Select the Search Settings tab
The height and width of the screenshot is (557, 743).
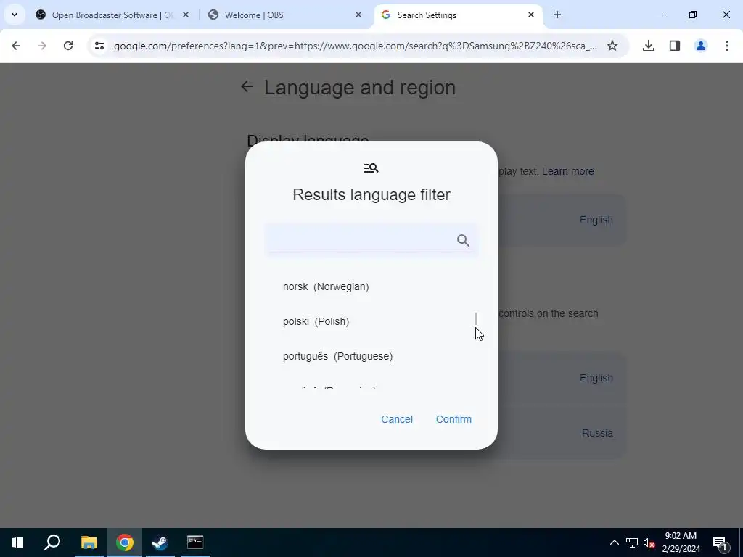click(x=458, y=15)
